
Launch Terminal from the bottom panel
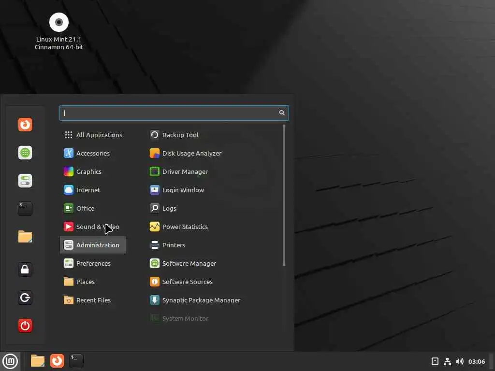point(76,361)
